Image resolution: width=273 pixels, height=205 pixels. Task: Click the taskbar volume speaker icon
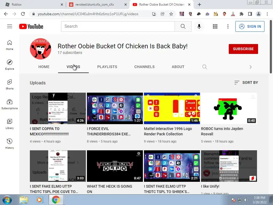[246, 200]
